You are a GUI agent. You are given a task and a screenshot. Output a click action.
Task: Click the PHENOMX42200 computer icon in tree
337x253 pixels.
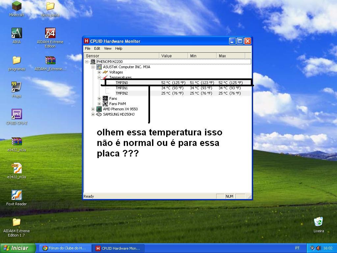93,62
